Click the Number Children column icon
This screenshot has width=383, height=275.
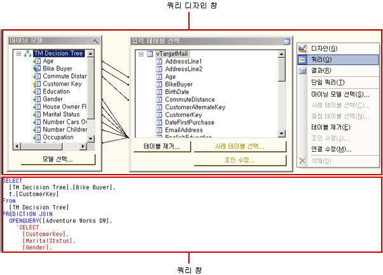click(x=37, y=130)
